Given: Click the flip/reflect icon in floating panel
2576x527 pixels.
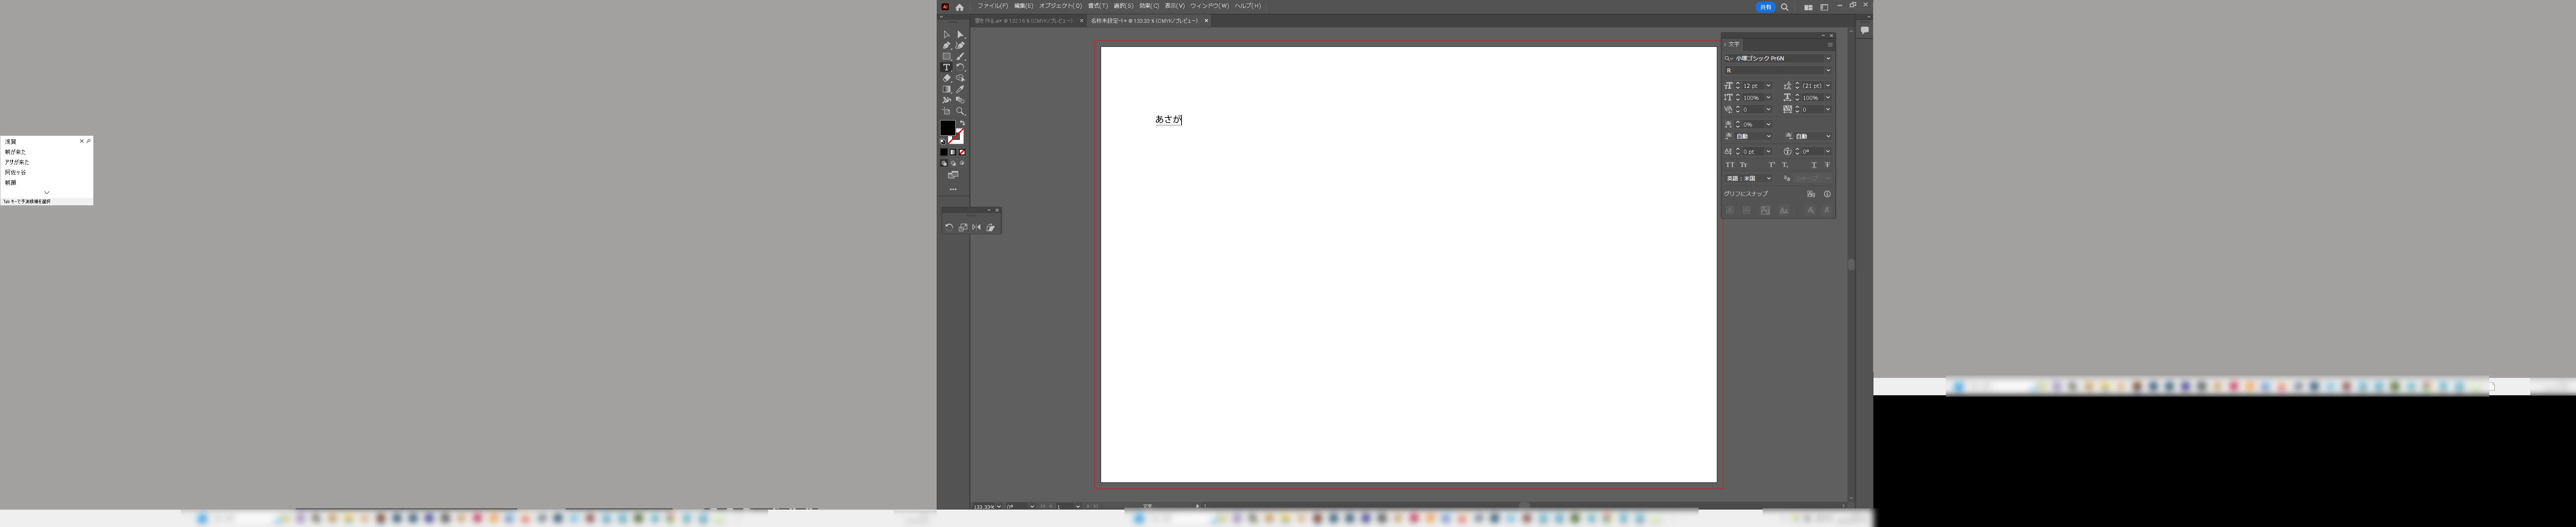Looking at the screenshot, I should coord(977,227).
